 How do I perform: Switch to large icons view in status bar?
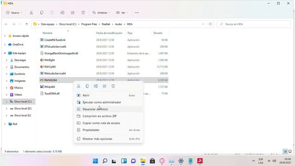[290, 151]
